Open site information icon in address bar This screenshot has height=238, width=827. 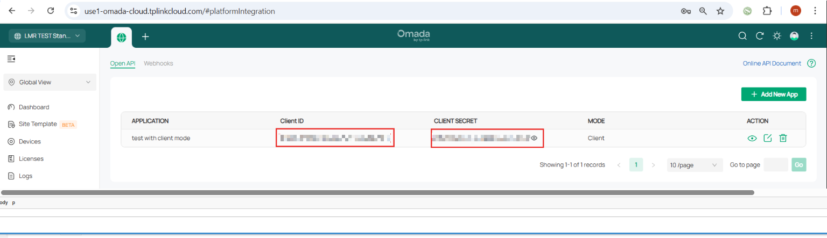pyautogui.click(x=74, y=11)
